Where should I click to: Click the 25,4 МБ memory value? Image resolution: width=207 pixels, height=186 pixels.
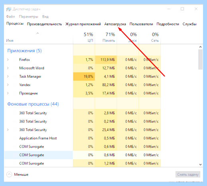click(108, 130)
